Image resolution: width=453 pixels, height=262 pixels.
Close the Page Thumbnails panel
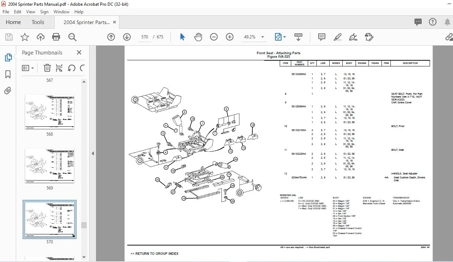(x=79, y=52)
